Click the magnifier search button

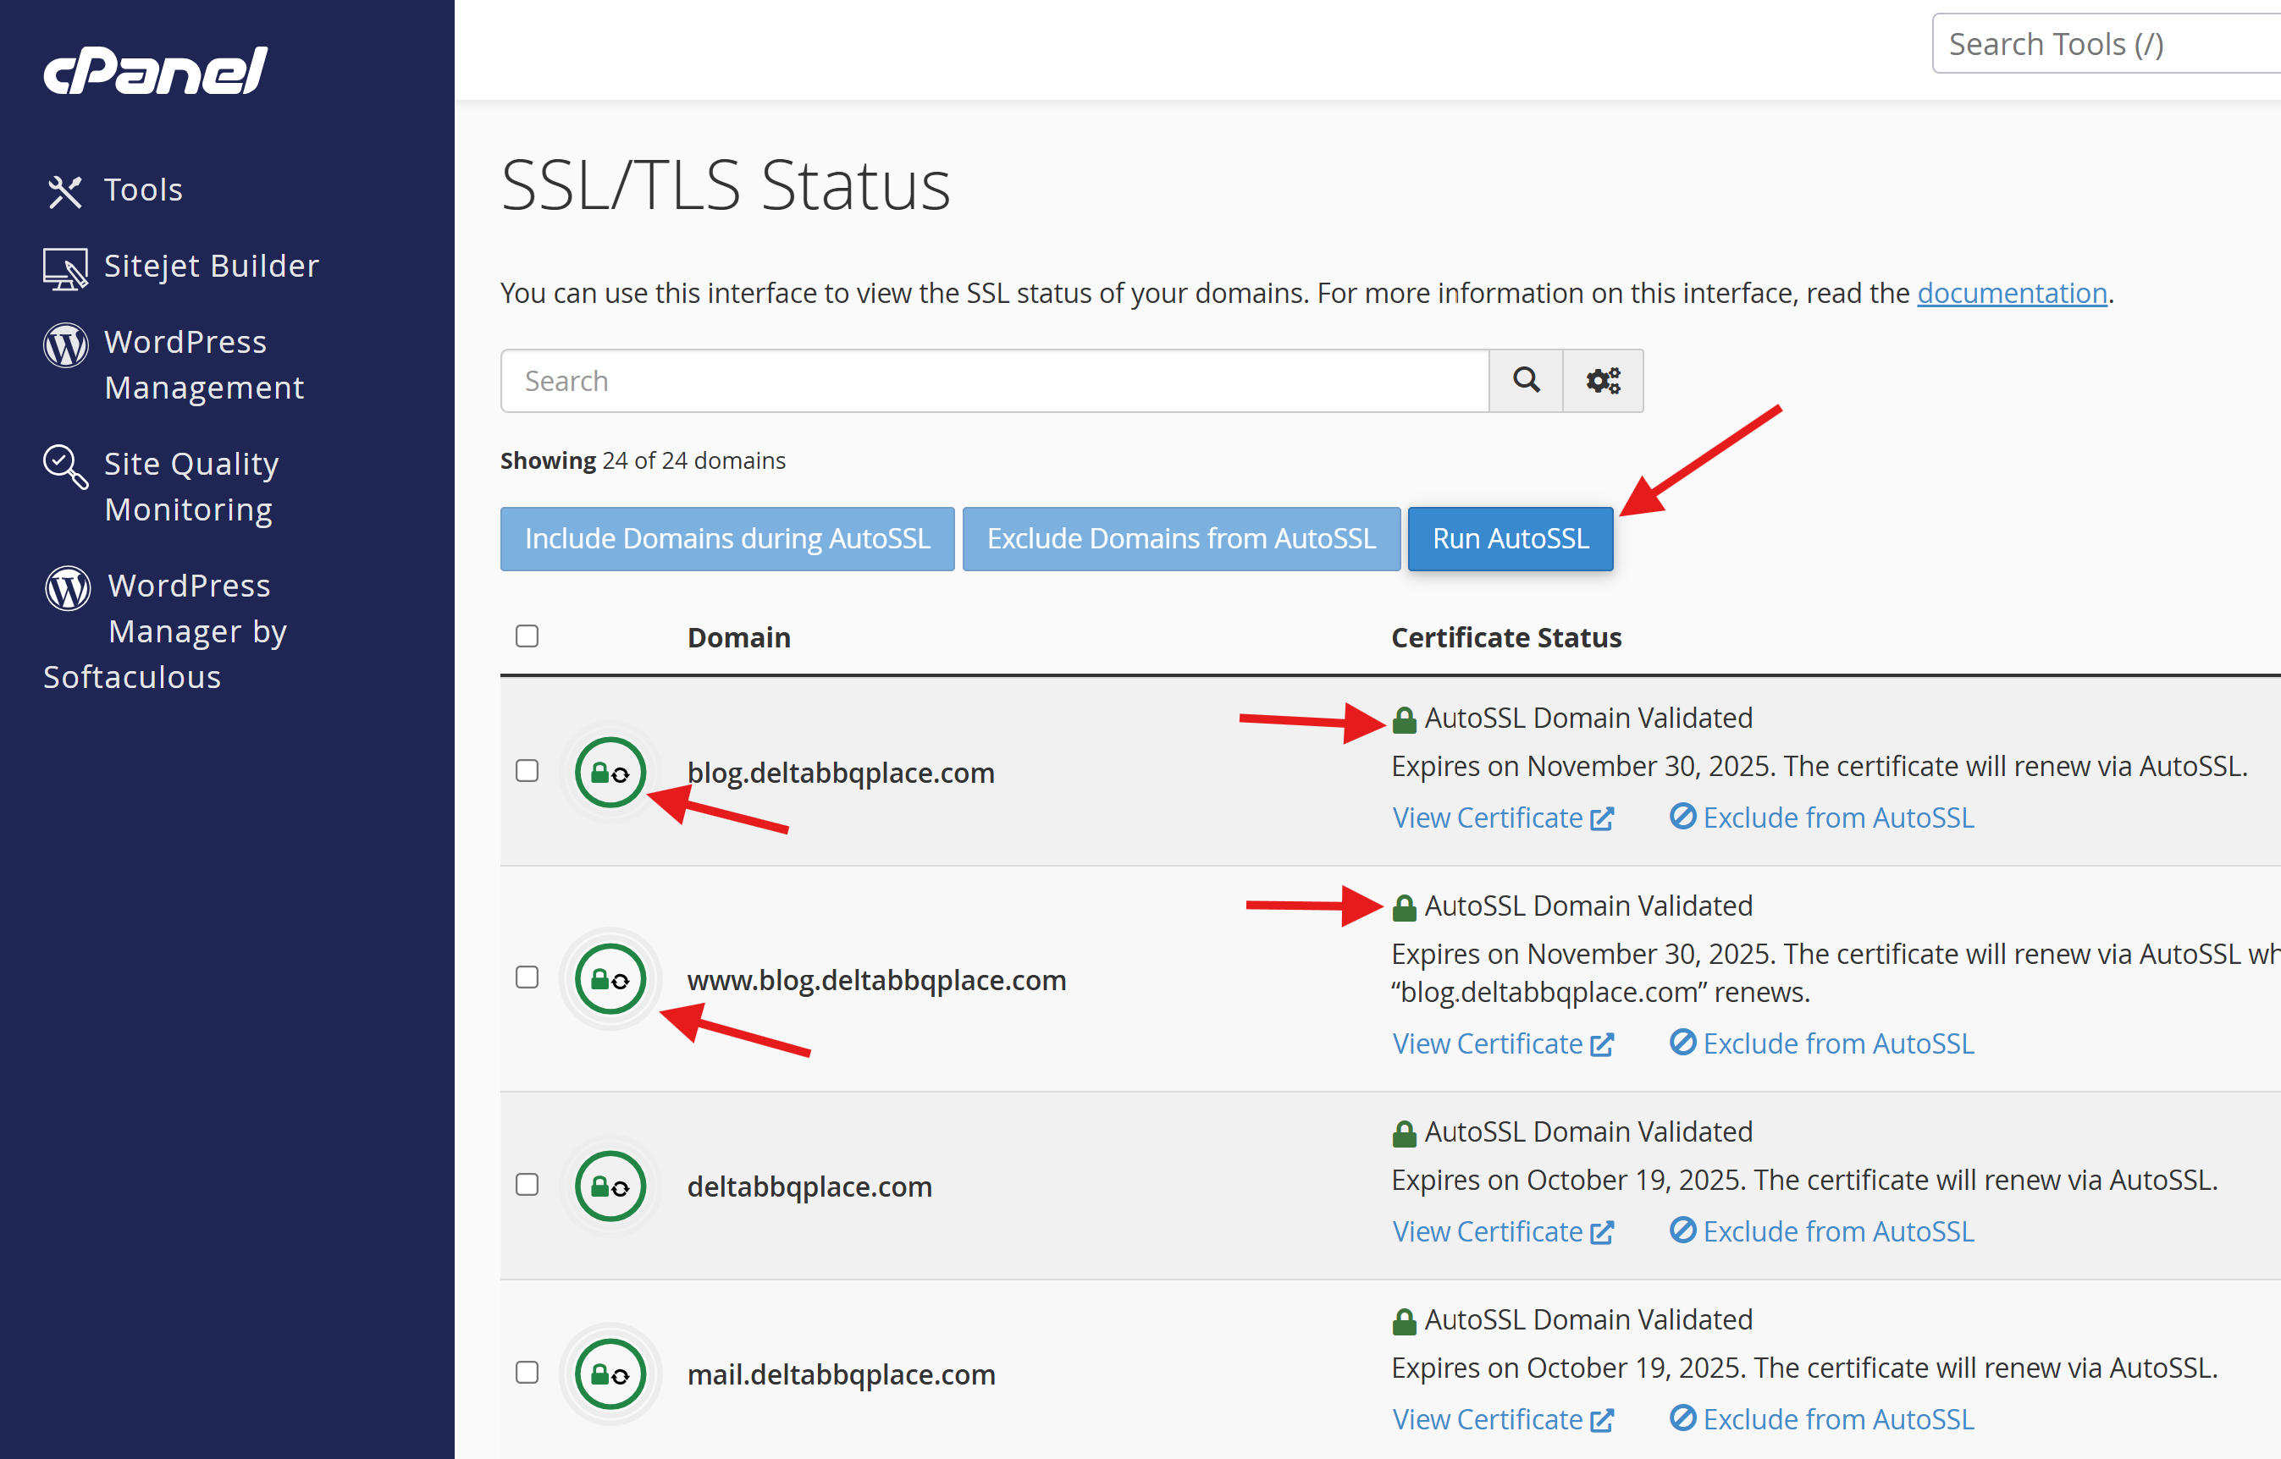1525,381
